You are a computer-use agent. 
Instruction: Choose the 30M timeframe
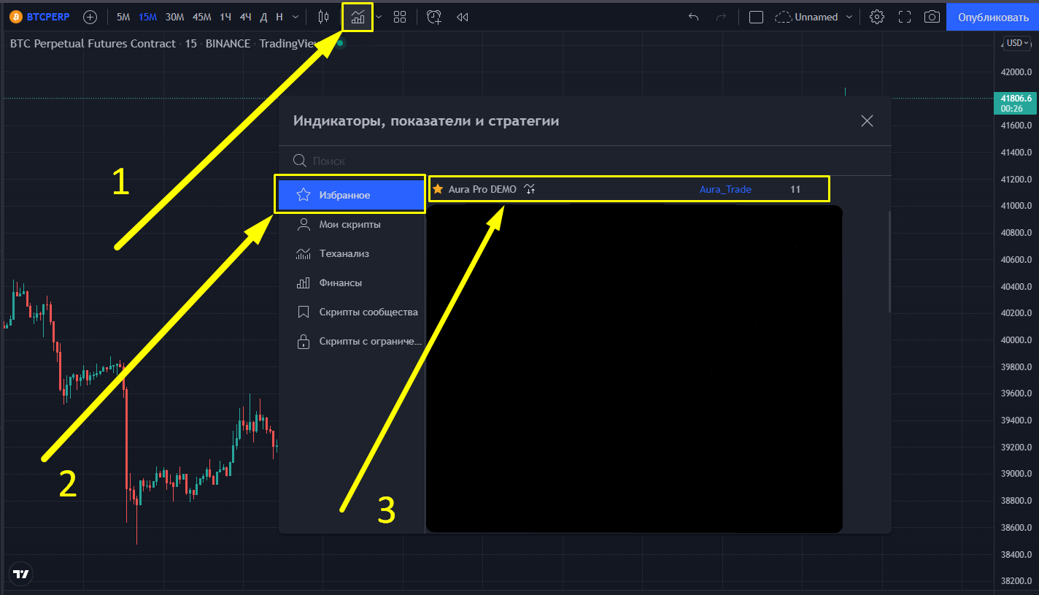tap(174, 17)
